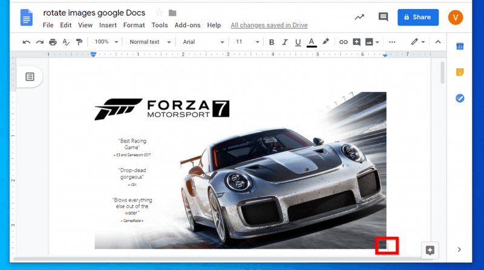Click the left indent ruler marker

[x=93, y=54]
